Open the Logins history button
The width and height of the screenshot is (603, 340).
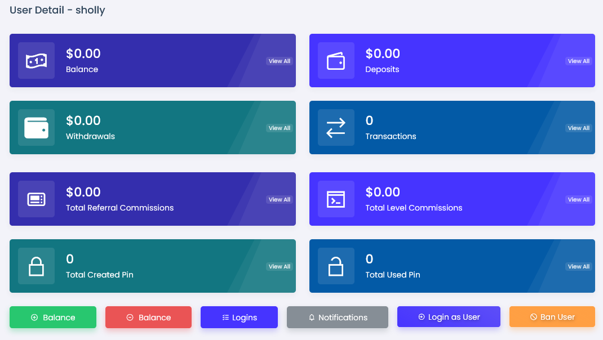coord(239,317)
